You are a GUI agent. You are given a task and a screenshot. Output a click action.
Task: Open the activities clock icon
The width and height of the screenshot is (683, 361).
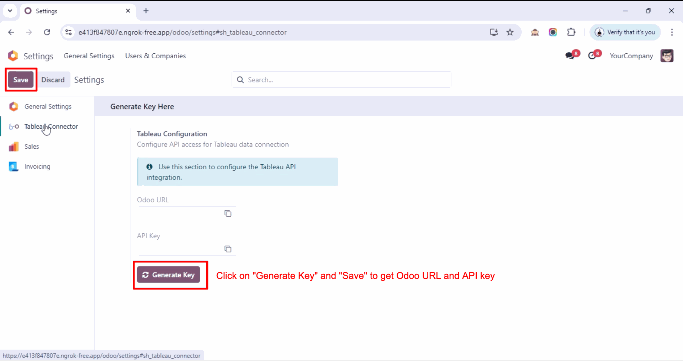[x=593, y=55]
